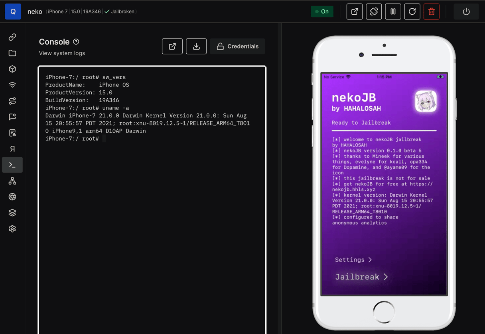Reboot the device with the restart icon
The height and width of the screenshot is (334, 485).
(x=412, y=12)
